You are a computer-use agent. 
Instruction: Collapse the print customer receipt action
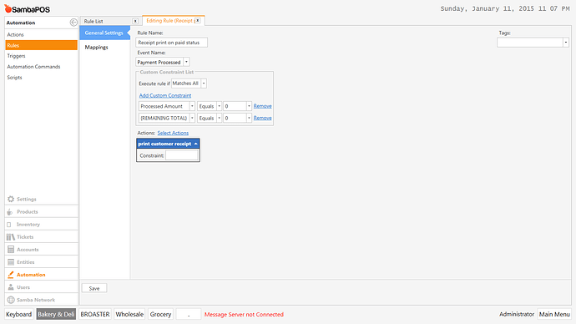point(196,144)
